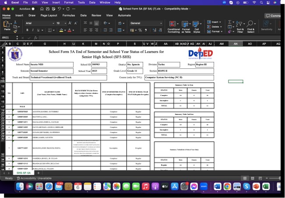Image resolution: width=285 pixels, height=198 pixels.
Task: Toggle Middle Align
Action: point(91,23)
